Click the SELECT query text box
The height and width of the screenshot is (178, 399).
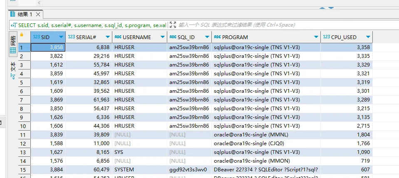[92, 25]
